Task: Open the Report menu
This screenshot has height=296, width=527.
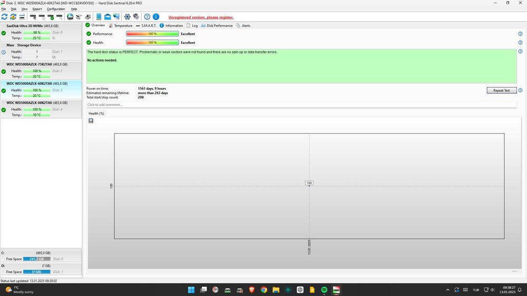Action: tap(37, 9)
